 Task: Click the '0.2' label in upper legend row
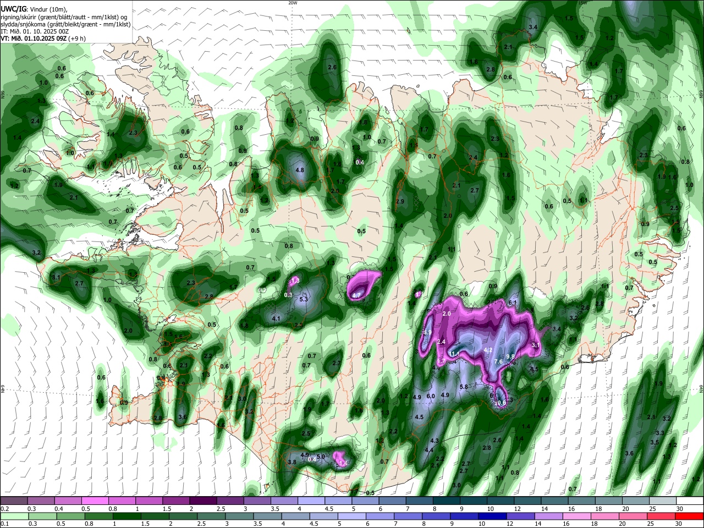pos(5,508)
